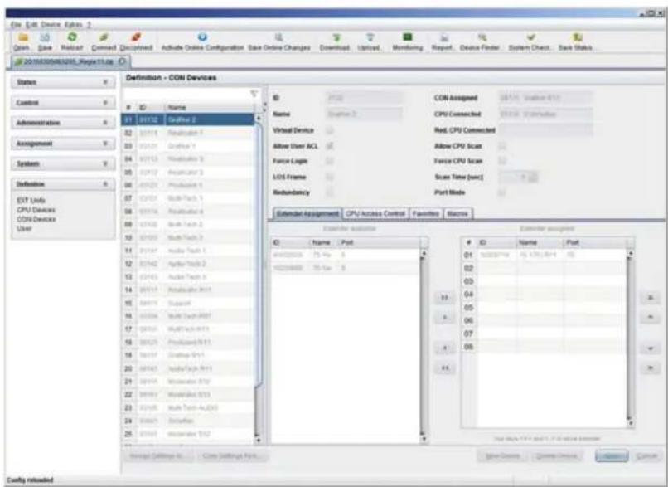The width and height of the screenshot is (668, 487).
Task: Click the move-all-right double arrow button
Action: tap(444, 297)
